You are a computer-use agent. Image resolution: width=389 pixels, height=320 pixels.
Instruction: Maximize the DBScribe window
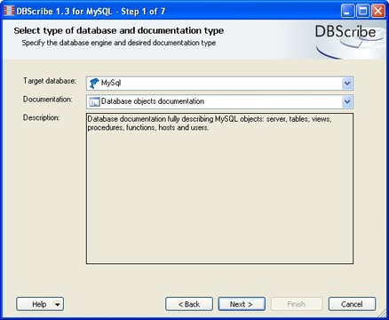click(362, 12)
